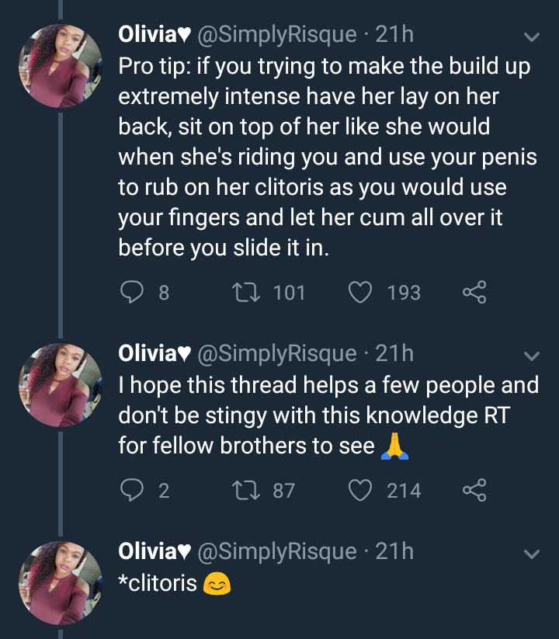Show more options on the last tweet
559x639 pixels.
pyautogui.click(x=532, y=554)
